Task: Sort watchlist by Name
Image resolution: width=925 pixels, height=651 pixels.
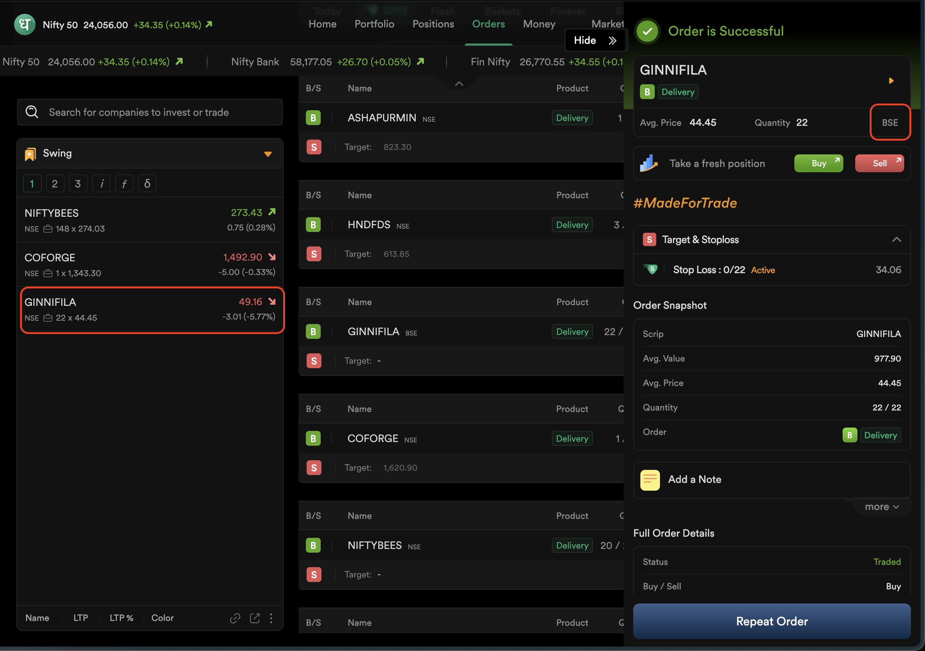Action: [x=37, y=618]
